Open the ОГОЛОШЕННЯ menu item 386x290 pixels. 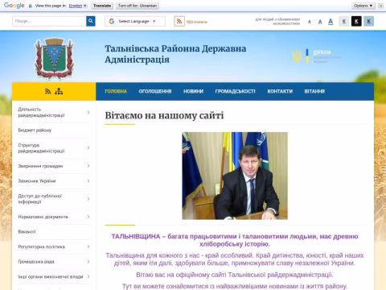[x=155, y=91]
